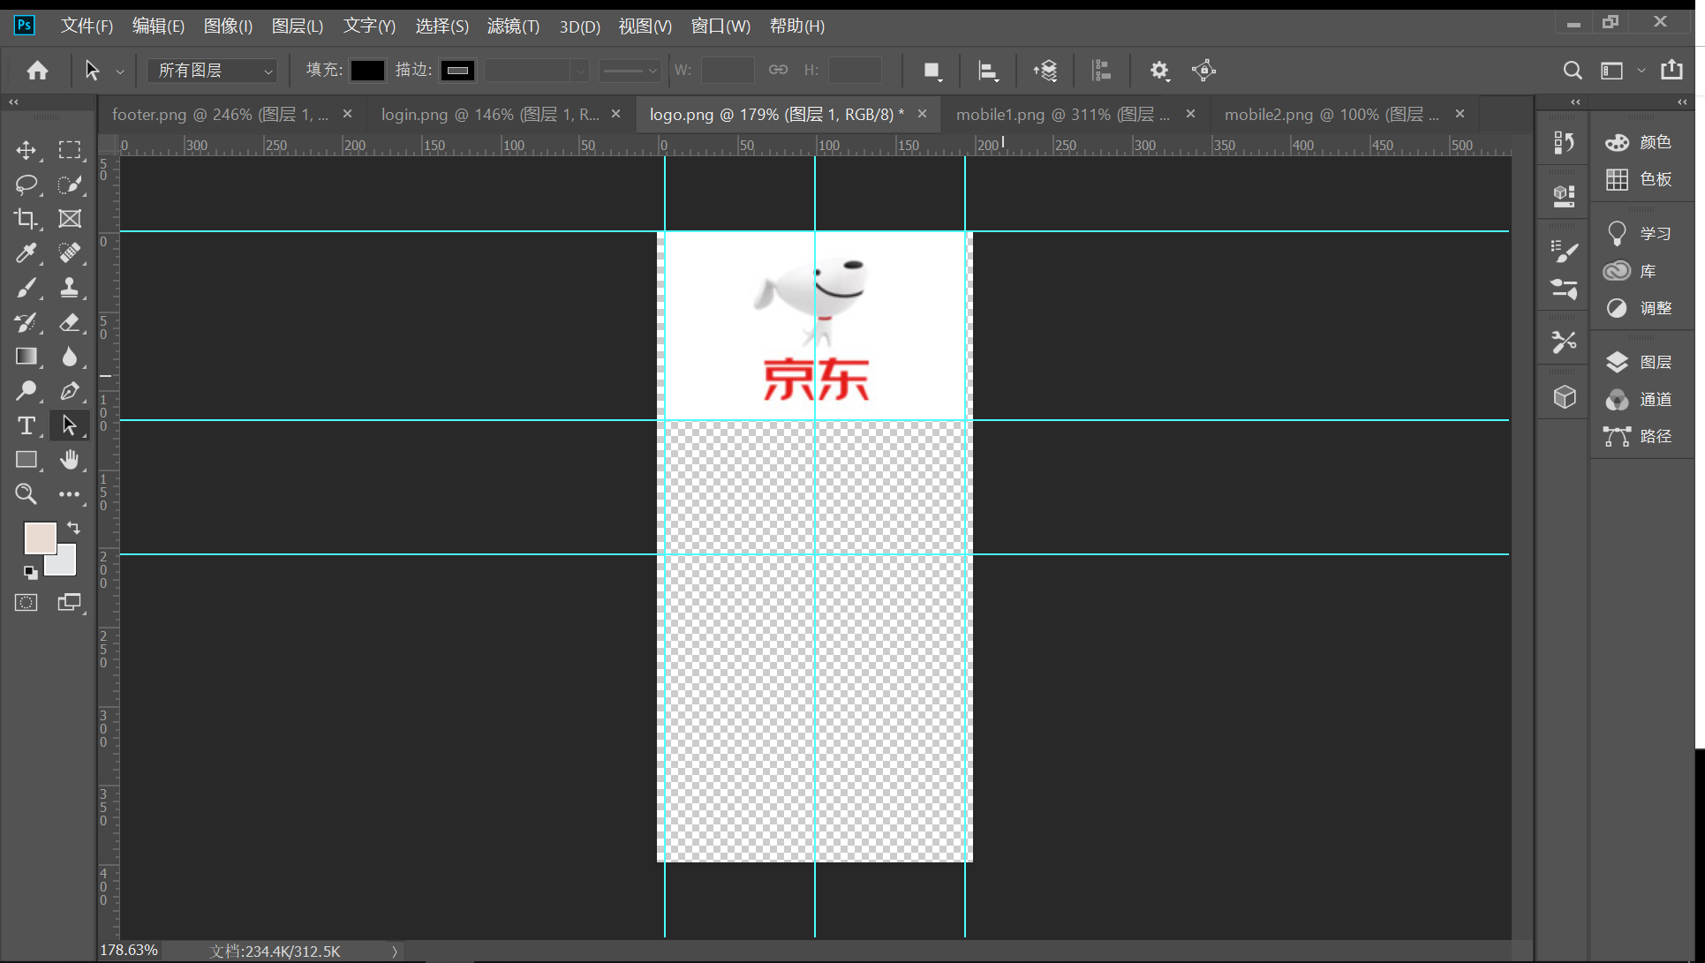Change screen mode icon in toolbar
Viewport: 1705px width, 963px height.
[70, 603]
